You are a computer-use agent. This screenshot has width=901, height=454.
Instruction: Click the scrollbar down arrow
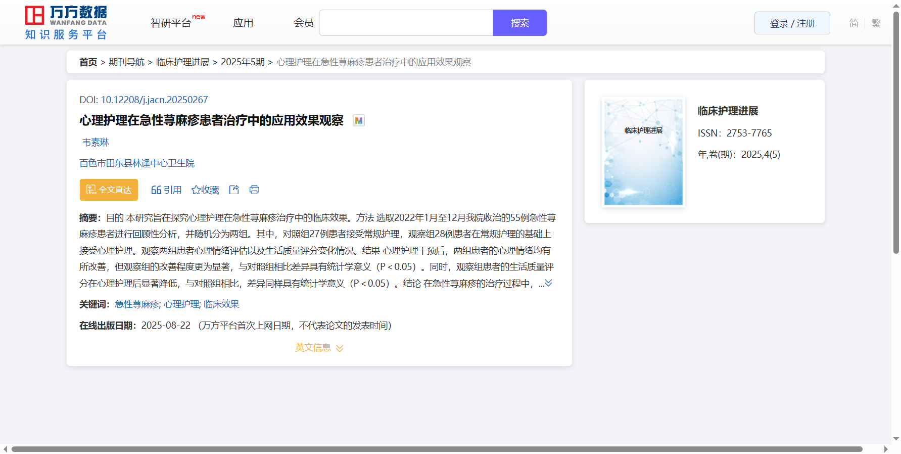pyautogui.click(x=896, y=439)
